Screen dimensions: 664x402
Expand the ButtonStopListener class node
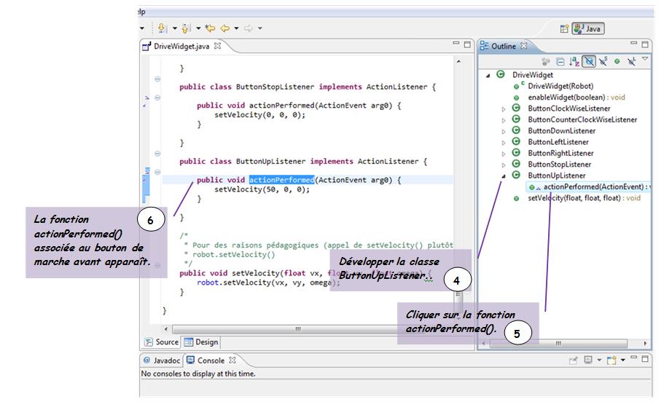[503, 165]
